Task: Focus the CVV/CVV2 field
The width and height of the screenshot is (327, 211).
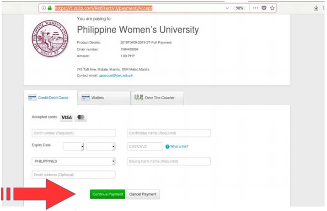Action: [x=145, y=146]
